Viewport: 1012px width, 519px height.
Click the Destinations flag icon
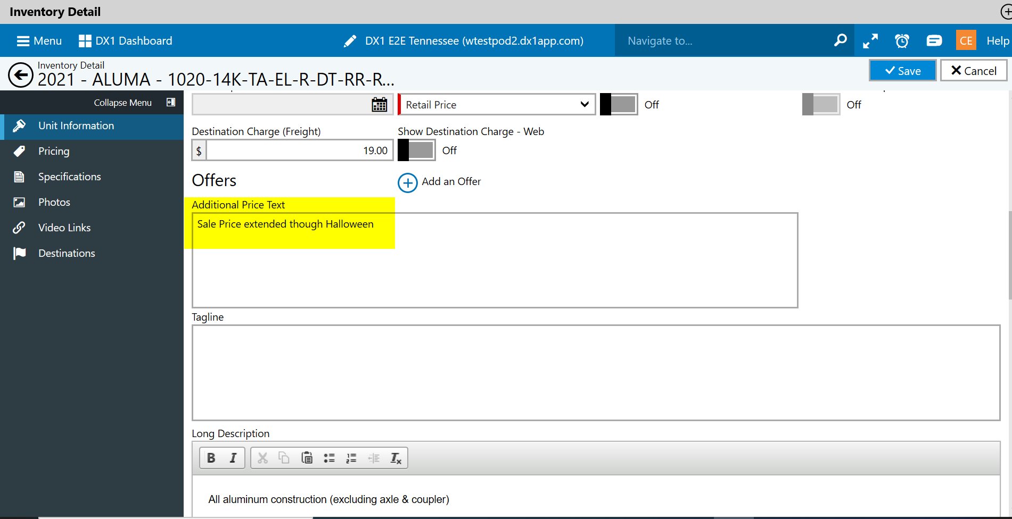tap(20, 254)
